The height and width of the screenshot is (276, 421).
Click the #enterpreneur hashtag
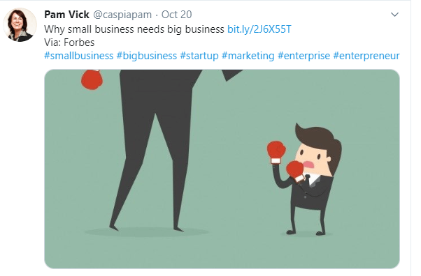coord(366,56)
